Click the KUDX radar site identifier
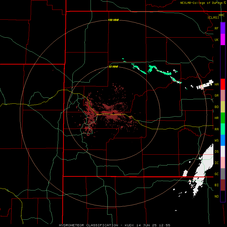The width and height of the screenshot is (227, 227). [x=129, y=225]
